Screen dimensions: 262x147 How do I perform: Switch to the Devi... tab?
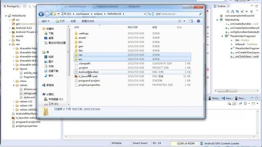(240, 98)
